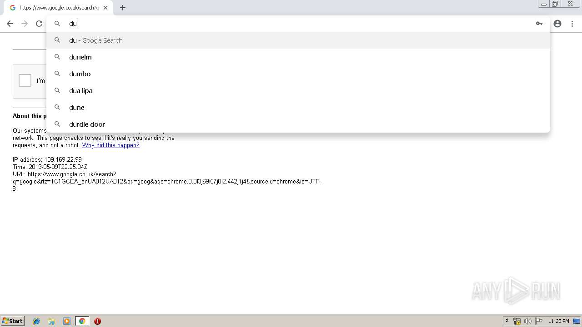Restore down the Chrome window
Image resolution: width=582 pixels, height=327 pixels.
[555, 4]
